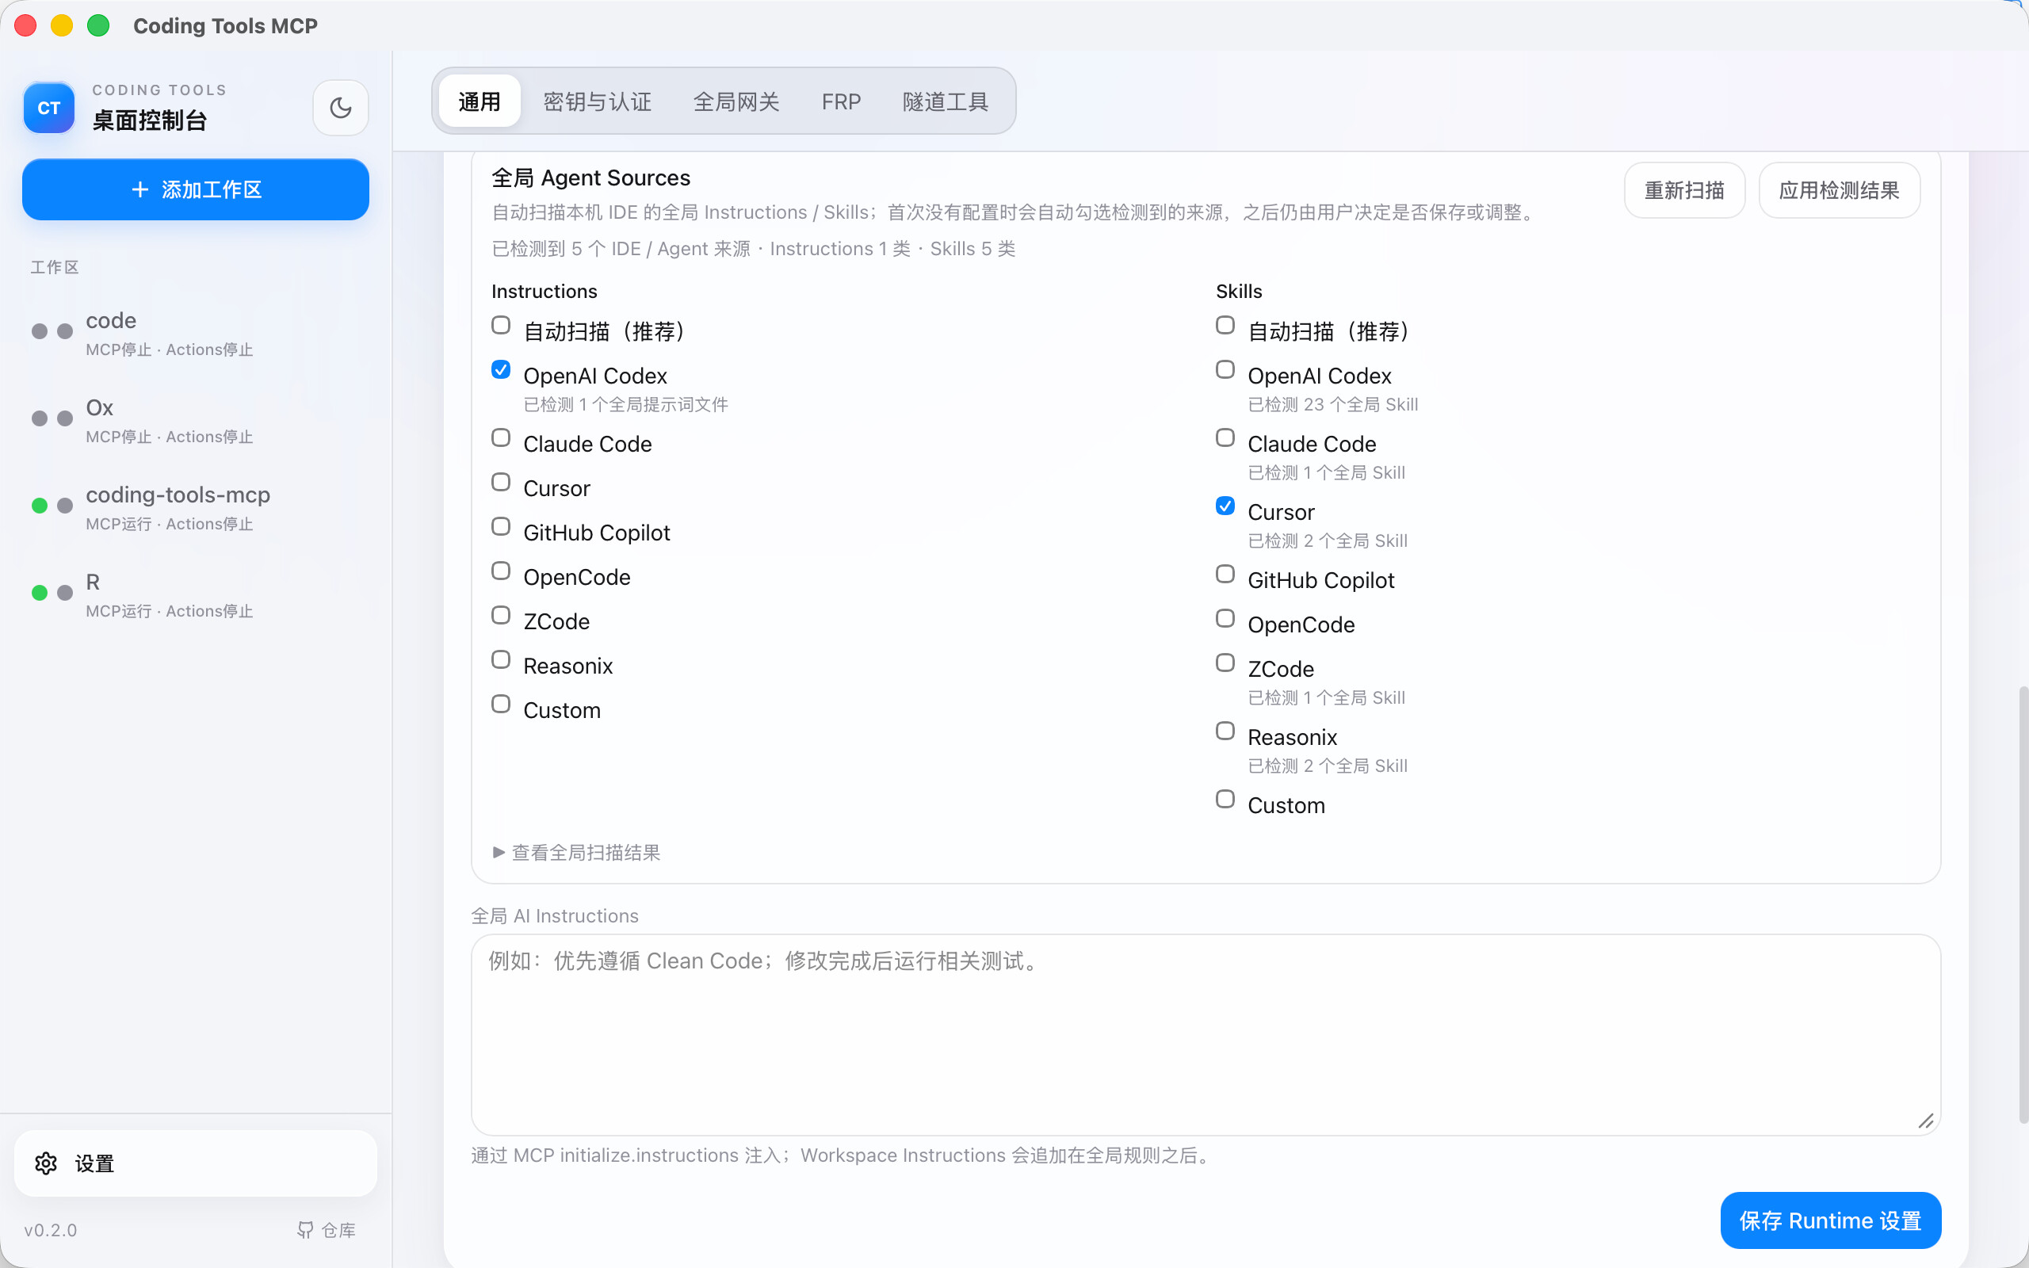The image size is (2029, 1268).
Task: Check Claude Code under Instructions
Action: point(501,437)
